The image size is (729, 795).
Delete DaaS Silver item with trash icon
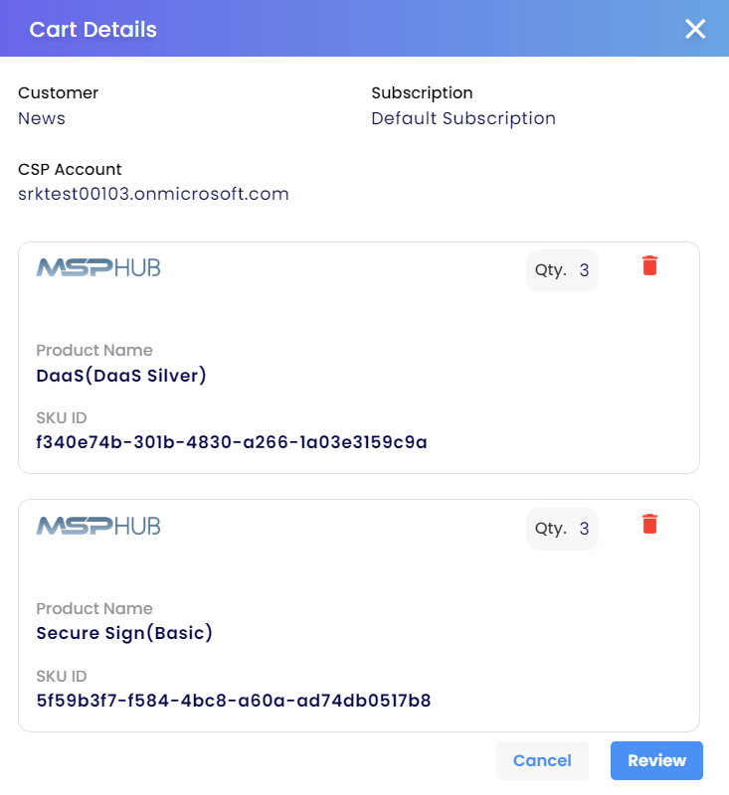coord(649,265)
